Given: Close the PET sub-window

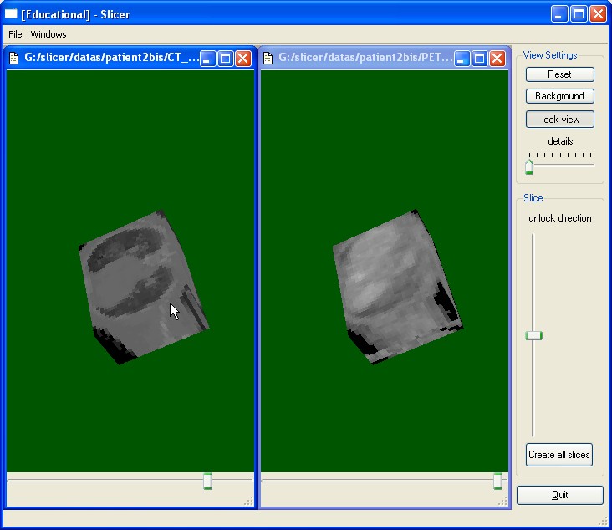Looking at the screenshot, I should click(497, 58).
